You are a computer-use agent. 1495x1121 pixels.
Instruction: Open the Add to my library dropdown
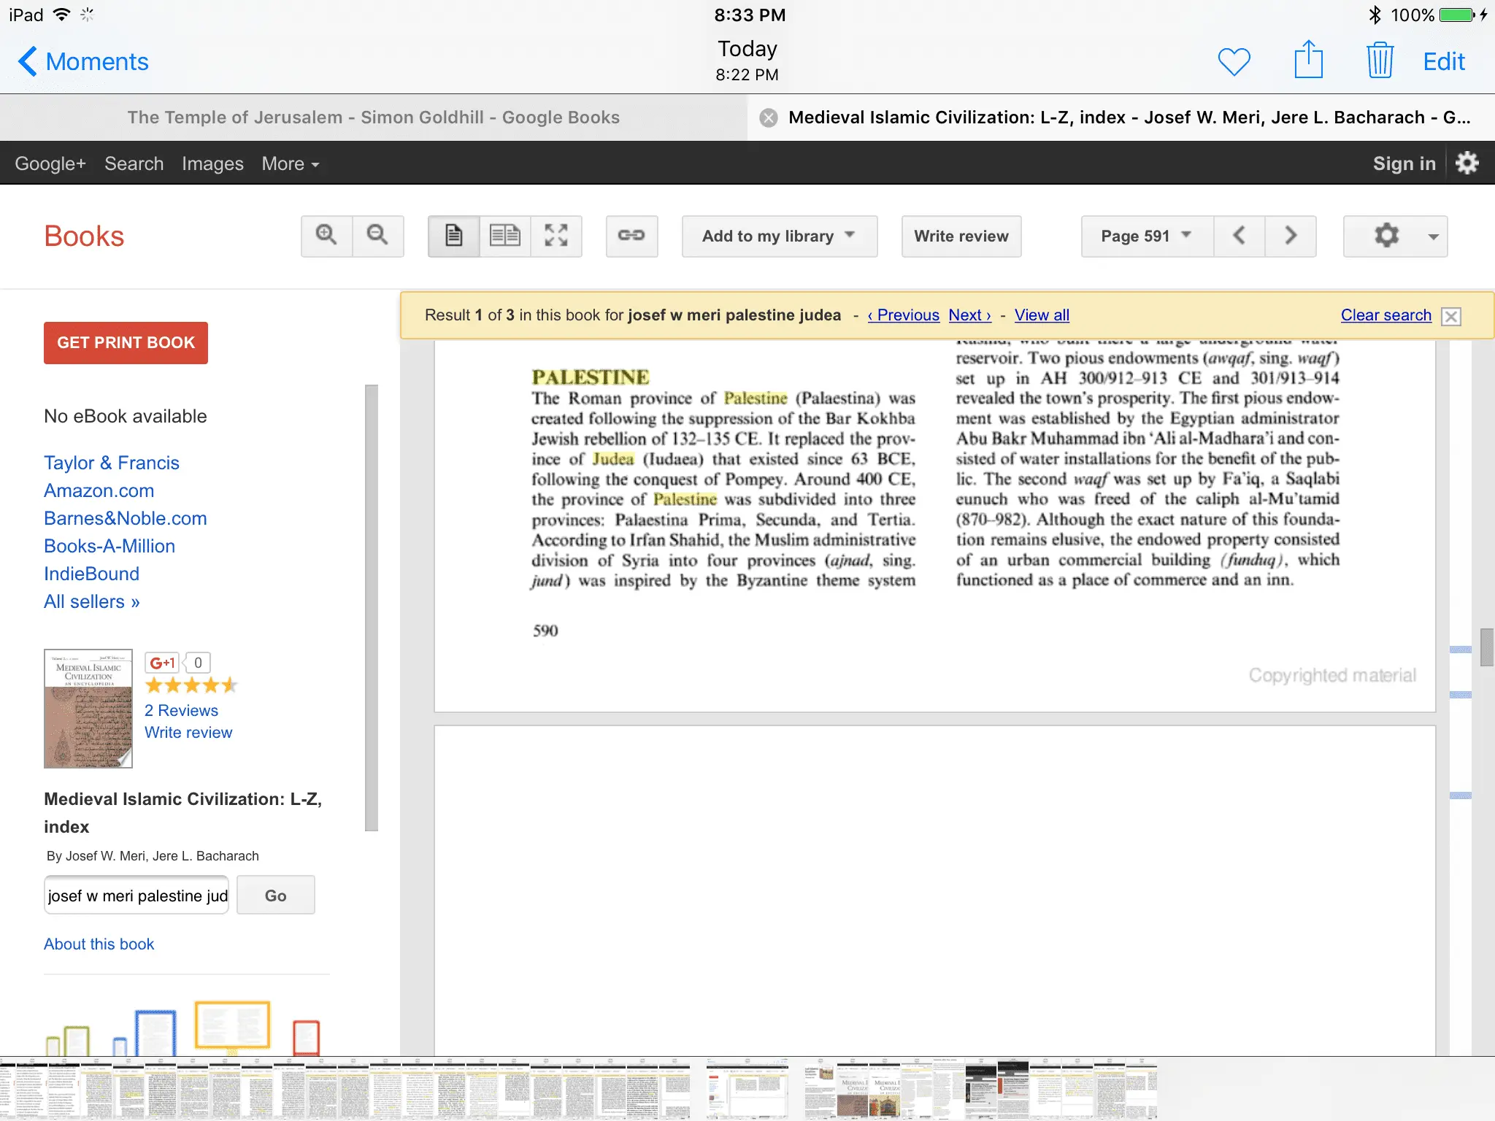(x=779, y=236)
